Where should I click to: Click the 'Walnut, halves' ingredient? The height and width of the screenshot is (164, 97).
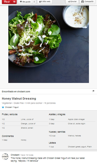click(x=74, y=136)
